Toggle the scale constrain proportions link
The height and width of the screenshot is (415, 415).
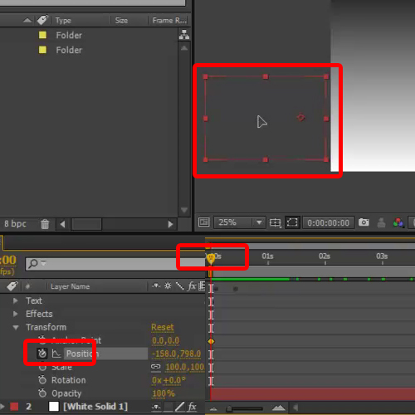(156, 367)
